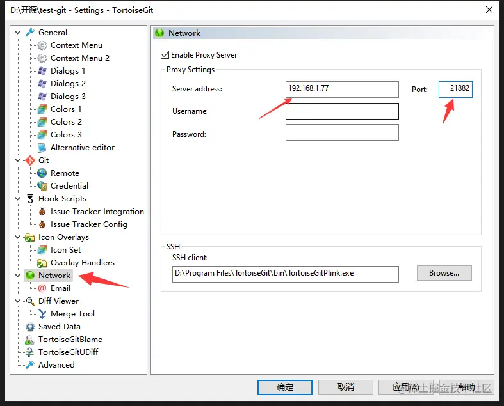Screen dimensions: 504x406
Task: Go to Alternative editor page
Action: click(x=83, y=148)
